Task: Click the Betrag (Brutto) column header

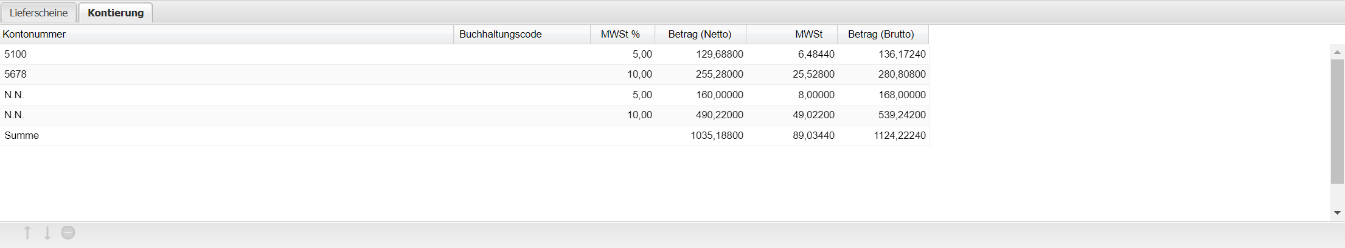Action: click(x=881, y=34)
